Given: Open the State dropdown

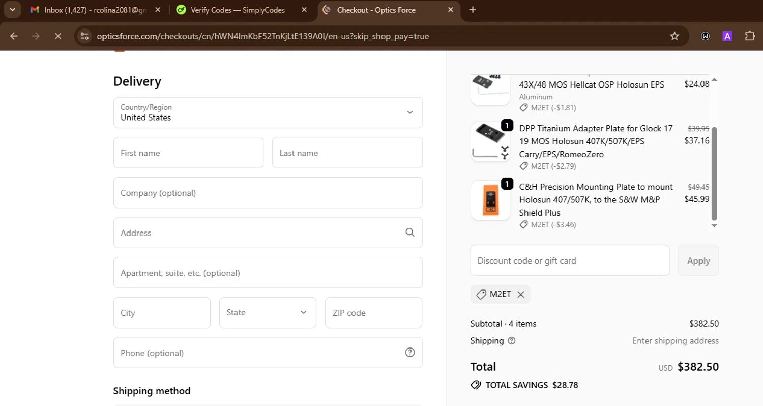Looking at the screenshot, I should click(x=268, y=312).
